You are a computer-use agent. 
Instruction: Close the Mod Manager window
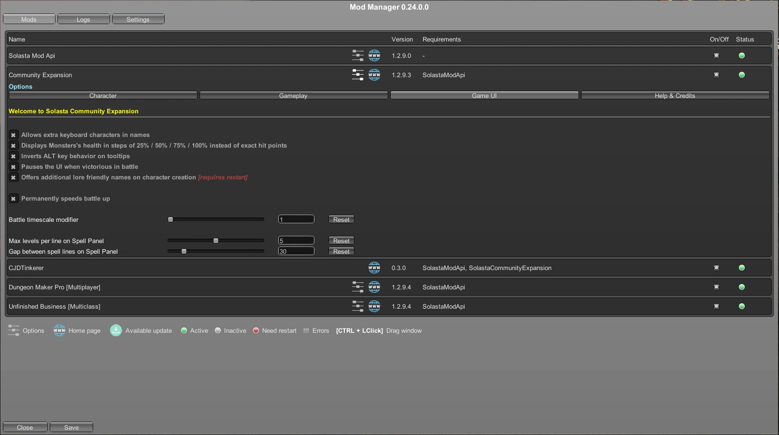point(25,427)
